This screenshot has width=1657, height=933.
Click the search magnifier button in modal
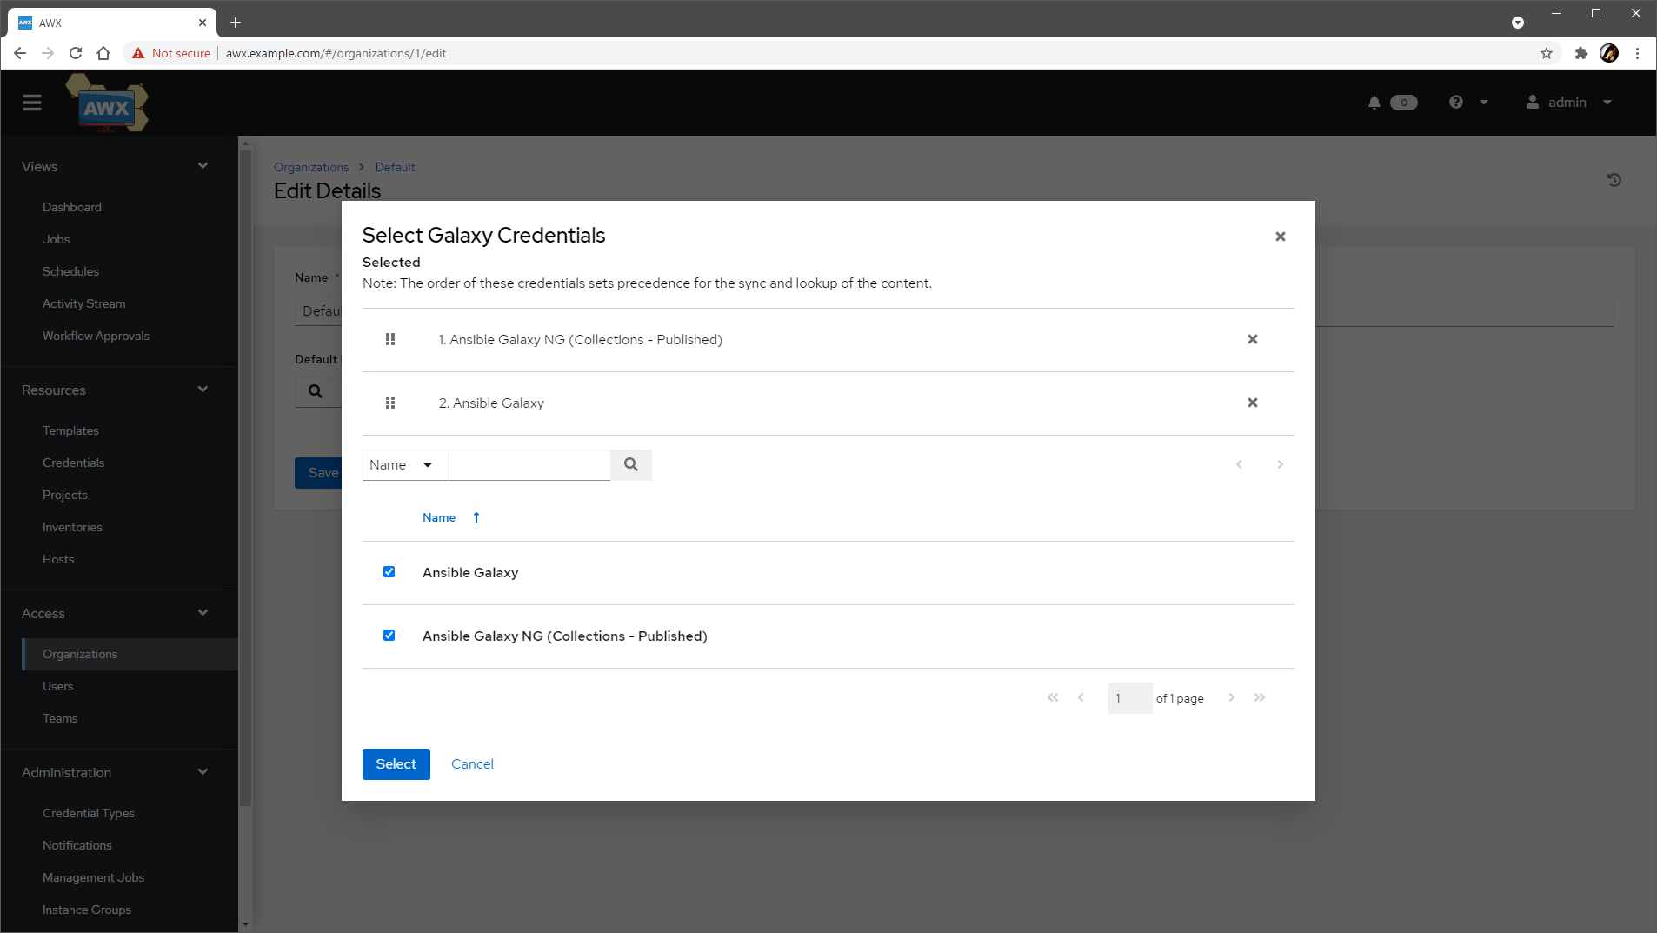point(631,465)
